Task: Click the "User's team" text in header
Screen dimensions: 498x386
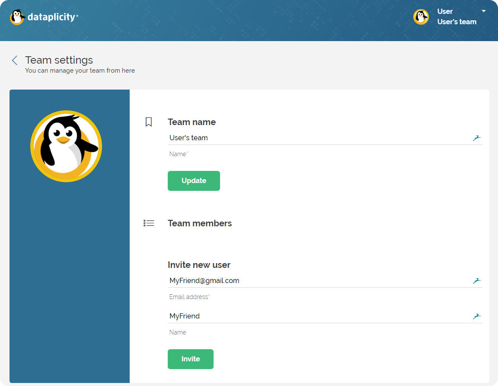Action: [456, 22]
